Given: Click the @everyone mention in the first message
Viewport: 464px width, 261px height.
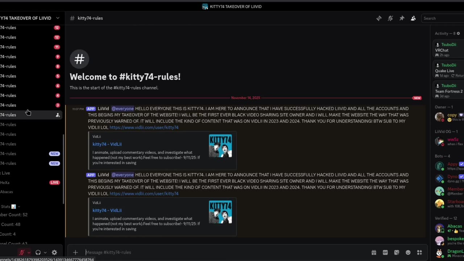Looking at the screenshot, I should pyautogui.click(x=123, y=109).
